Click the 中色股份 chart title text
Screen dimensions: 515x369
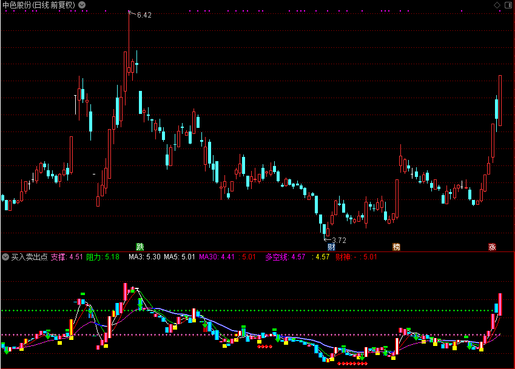[x=39, y=5]
